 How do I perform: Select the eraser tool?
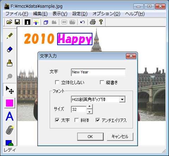click(10, 49)
